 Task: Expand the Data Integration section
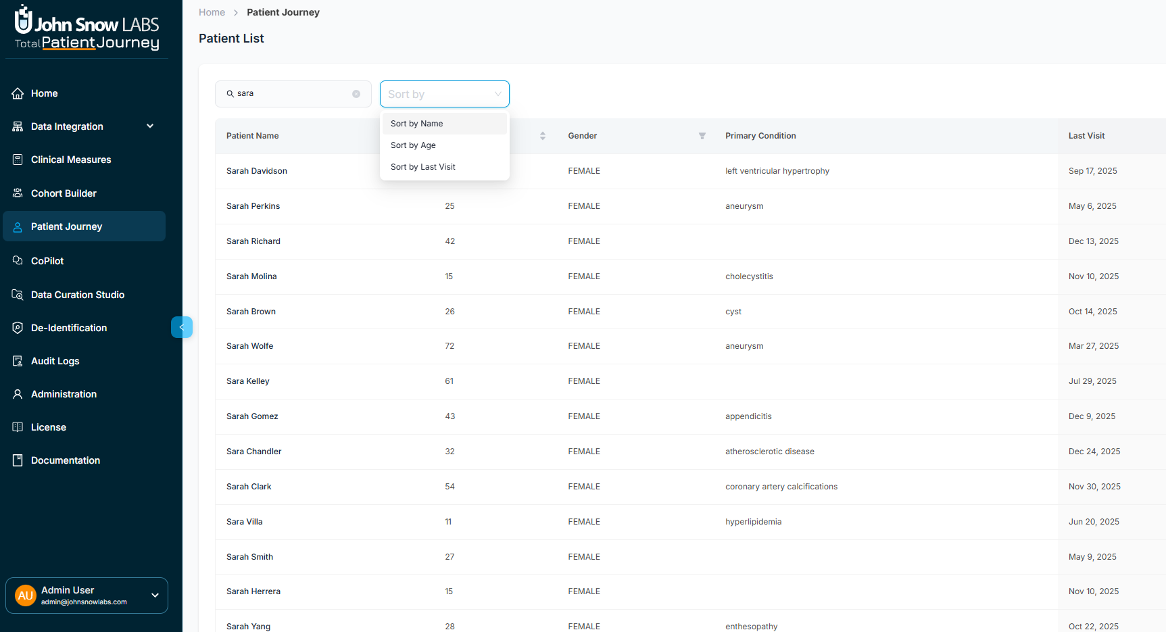[x=149, y=126]
